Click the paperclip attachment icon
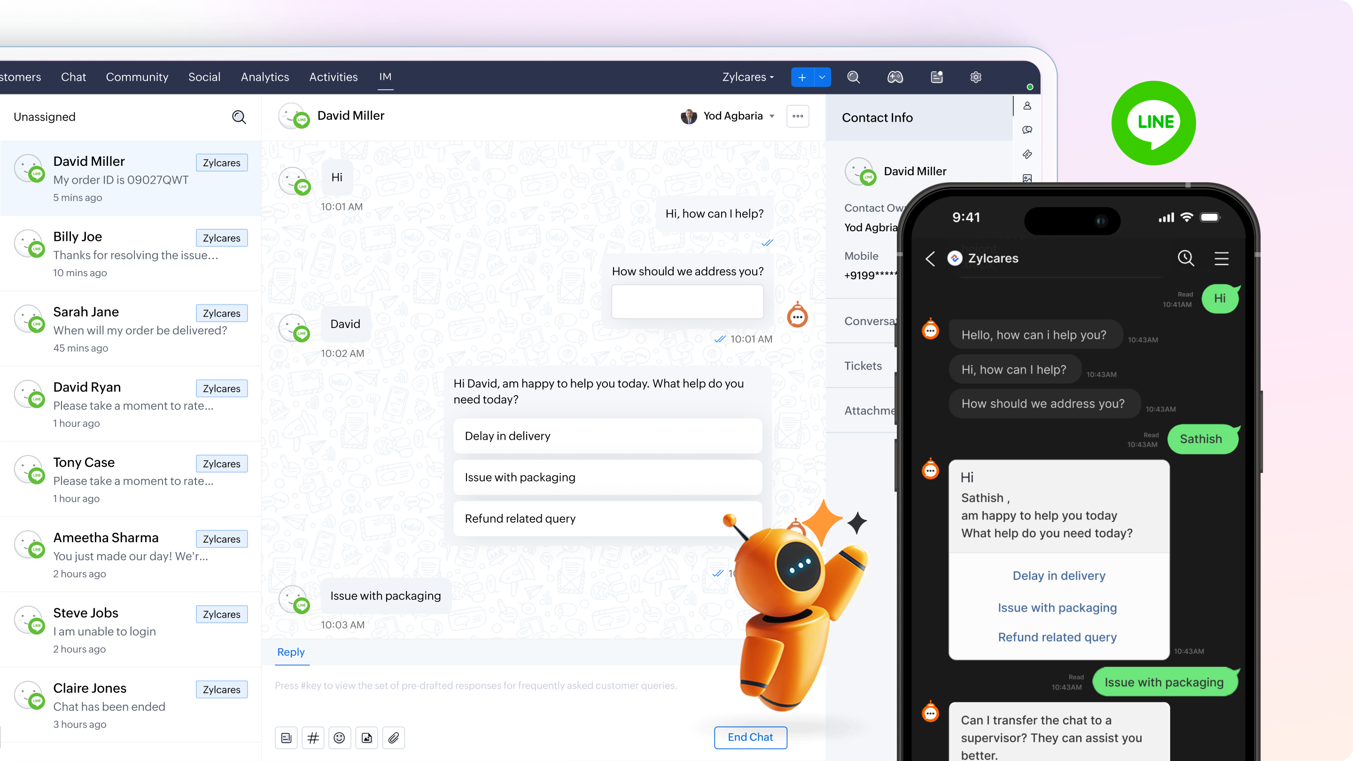 [393, 738]
